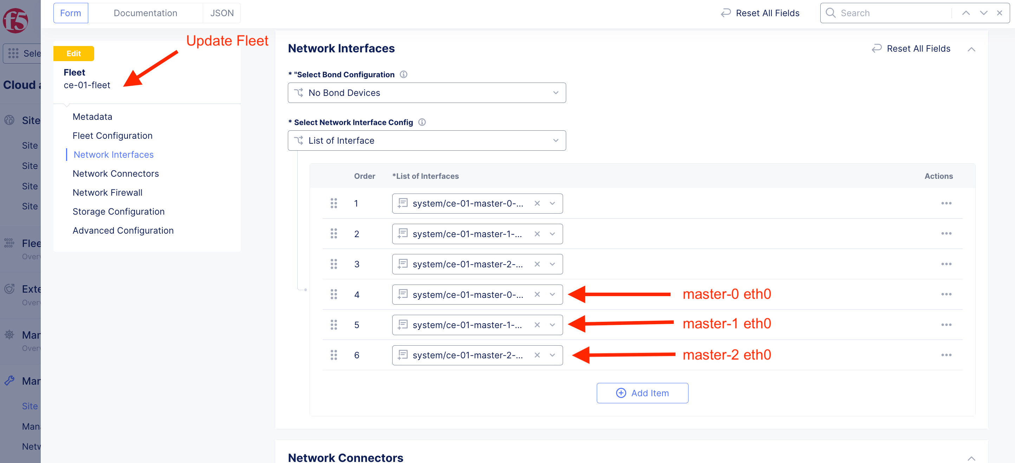Image resolution: width=1015 pixels, height=463 pixels.
Task: Jump to previous search result arrow
Action: pos(966,13)
